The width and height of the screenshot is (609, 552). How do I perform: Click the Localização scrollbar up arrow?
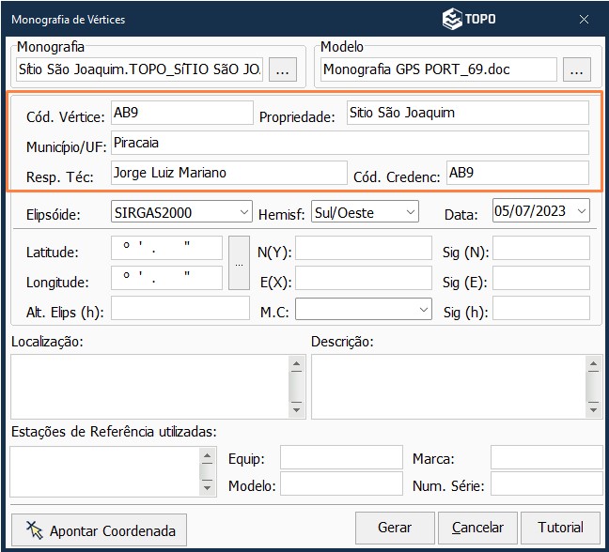pos(297,364)
